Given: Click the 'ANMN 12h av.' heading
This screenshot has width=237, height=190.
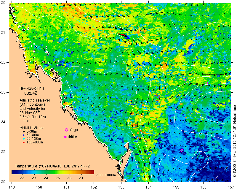Looking at the screenshot, I should pos(32,128).
